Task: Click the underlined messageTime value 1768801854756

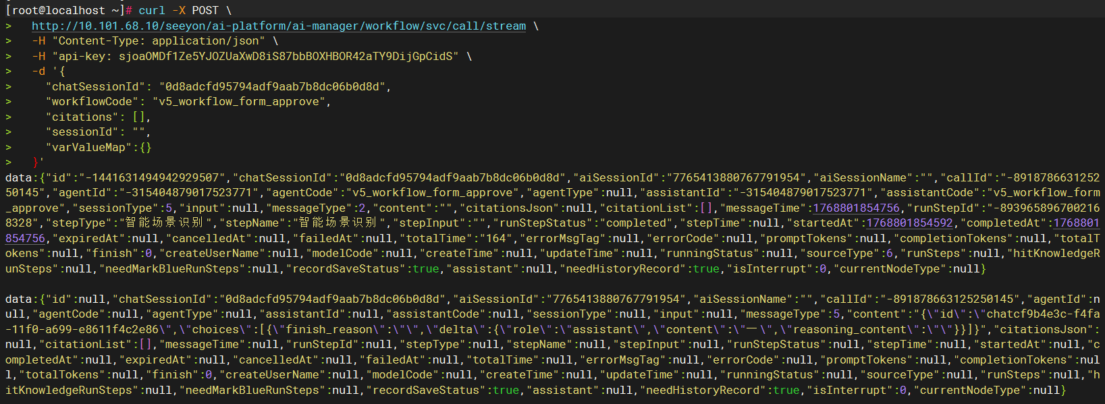Action: pos(857,208)
